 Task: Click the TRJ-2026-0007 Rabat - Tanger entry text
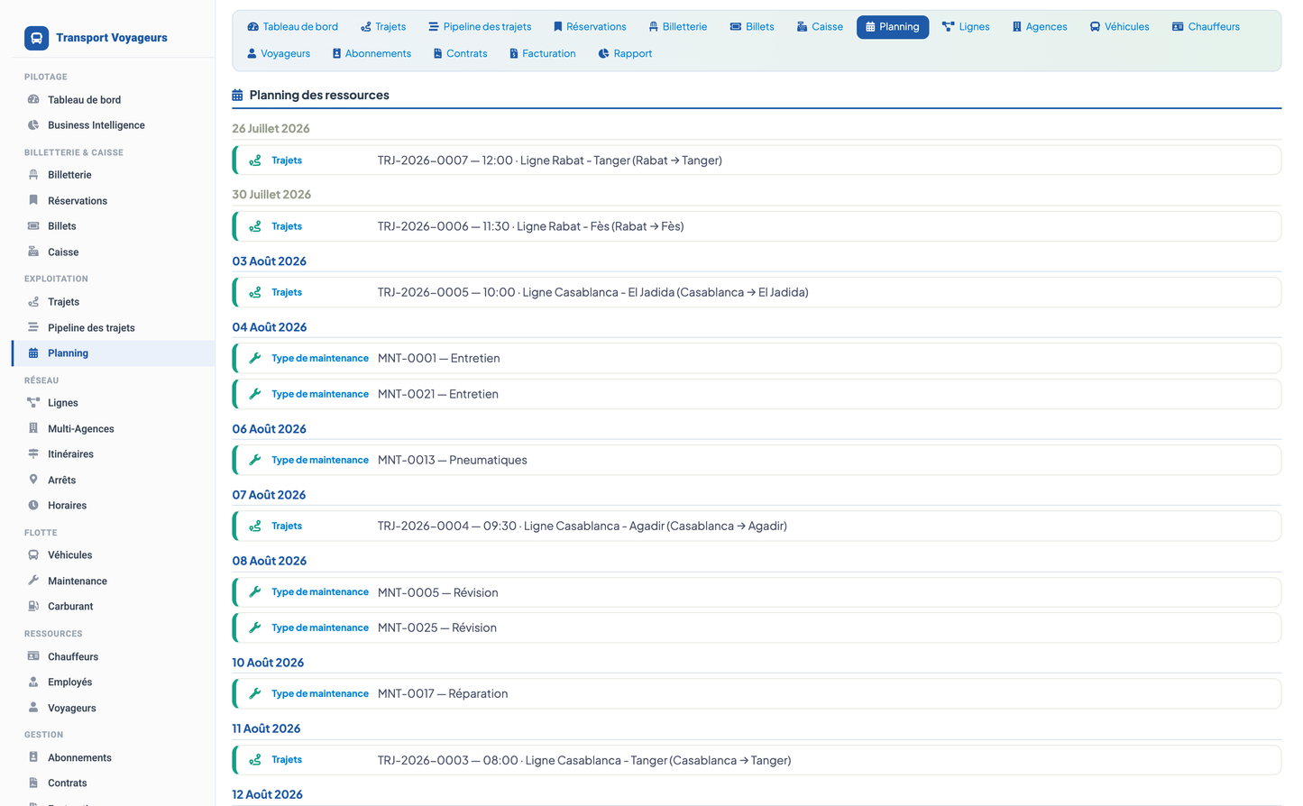pyautogui.click(x=550, y=160)
